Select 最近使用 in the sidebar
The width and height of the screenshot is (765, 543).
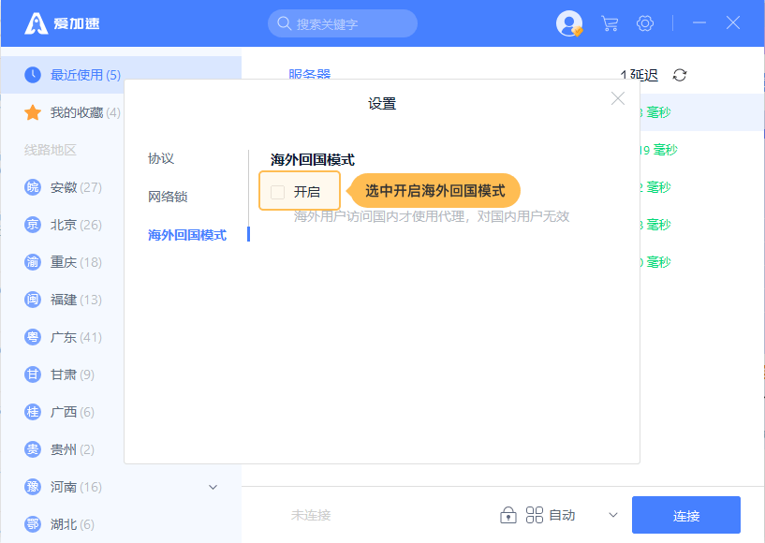pyautogui.click(x=84, y=75)
